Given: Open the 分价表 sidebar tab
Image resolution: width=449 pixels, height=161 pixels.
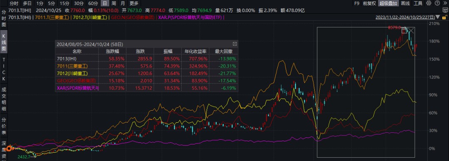Looking at the screenshot, I should 4,126.
